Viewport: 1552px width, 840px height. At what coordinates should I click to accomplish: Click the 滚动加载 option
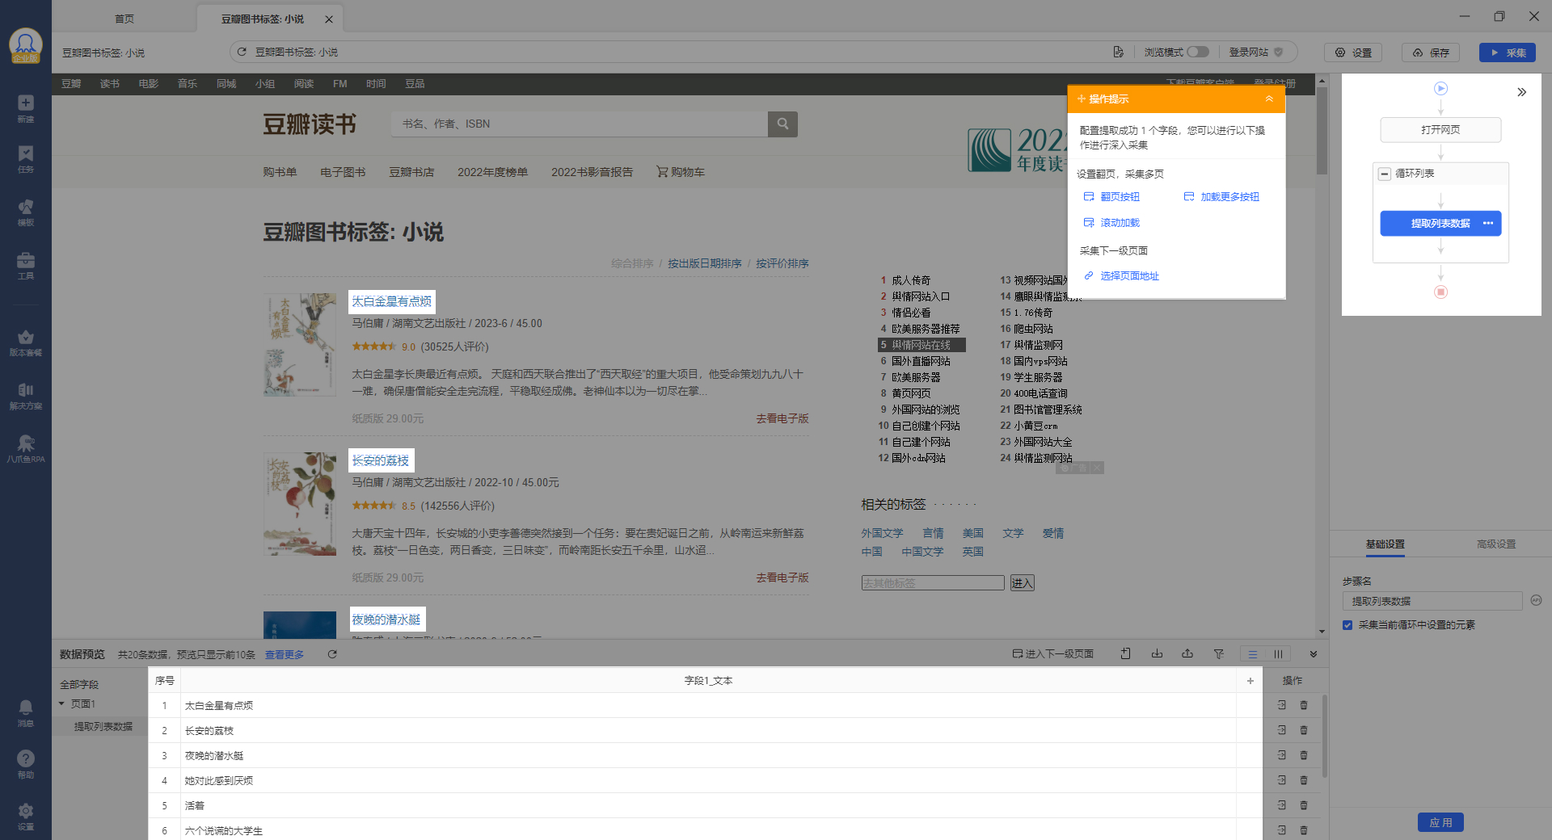[1111, 223]
